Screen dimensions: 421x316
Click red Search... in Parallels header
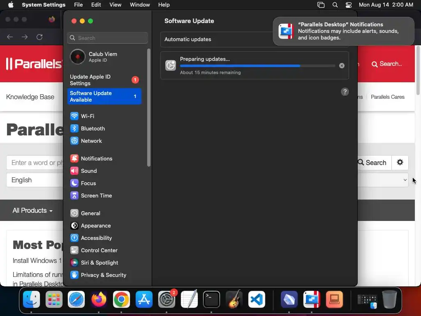click(x=386, y=64)
